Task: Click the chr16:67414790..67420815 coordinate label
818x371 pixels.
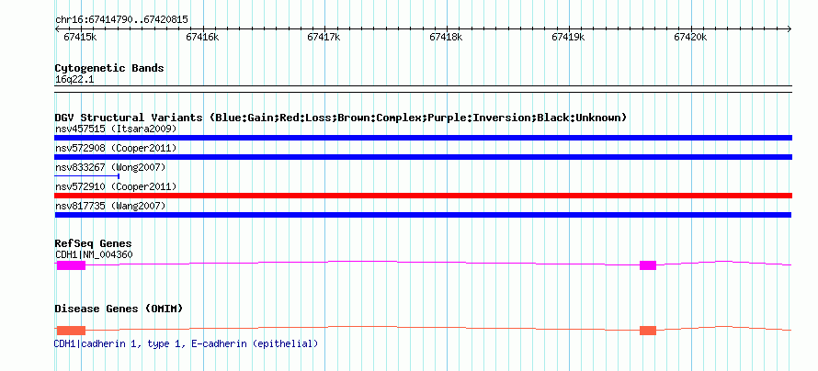Action: (121, 20)
